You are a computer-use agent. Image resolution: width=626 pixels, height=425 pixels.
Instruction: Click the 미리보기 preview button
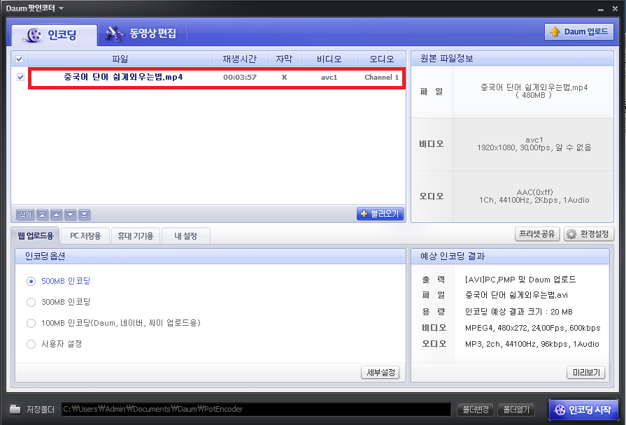point(586,373)
